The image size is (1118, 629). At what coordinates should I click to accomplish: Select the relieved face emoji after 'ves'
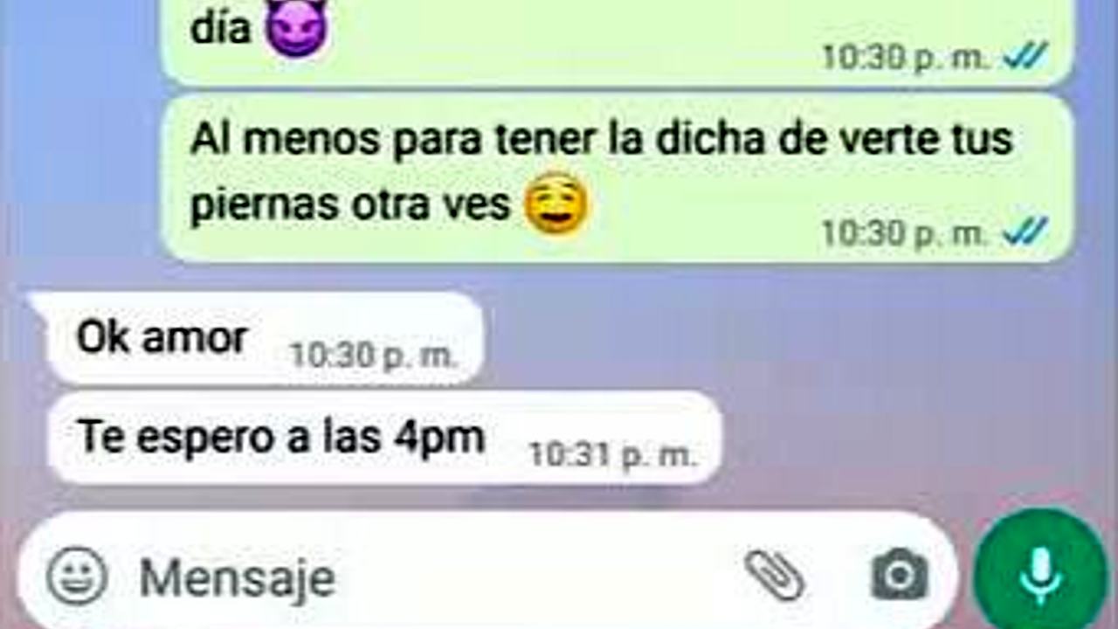[556, 204]
